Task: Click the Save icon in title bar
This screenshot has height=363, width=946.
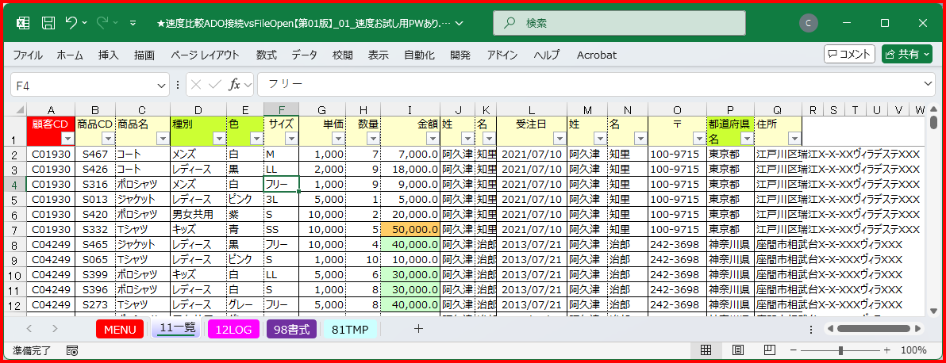Action: click(48, 23)
